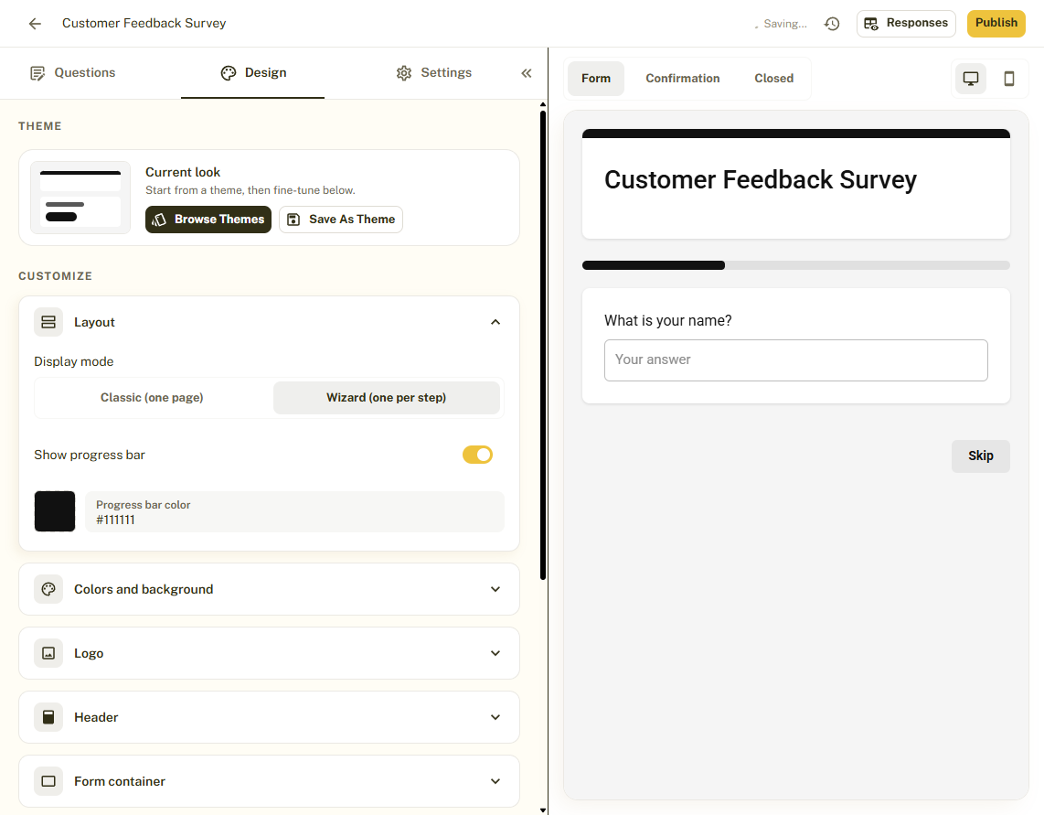Collapse the Layout section chevron
The image size is (1044, 815).
click(x=495, y=322)
